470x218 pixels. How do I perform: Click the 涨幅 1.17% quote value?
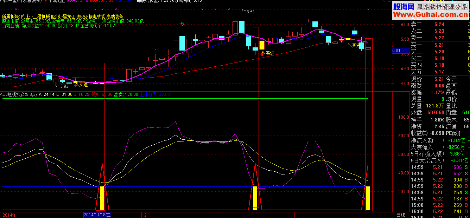437,92
